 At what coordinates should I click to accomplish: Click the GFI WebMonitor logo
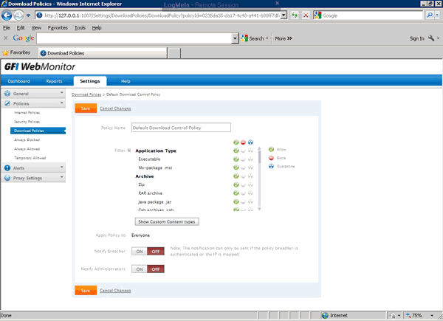(x=40, y=66)
